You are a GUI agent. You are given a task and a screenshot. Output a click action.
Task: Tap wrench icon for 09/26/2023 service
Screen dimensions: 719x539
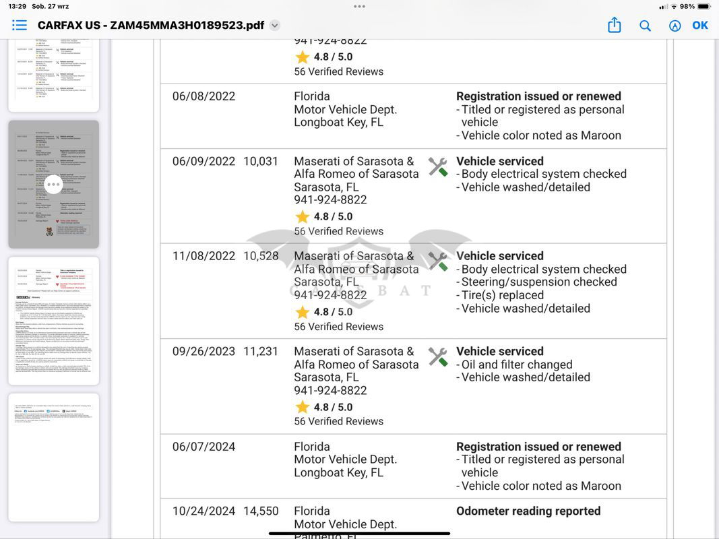[437, 356]
